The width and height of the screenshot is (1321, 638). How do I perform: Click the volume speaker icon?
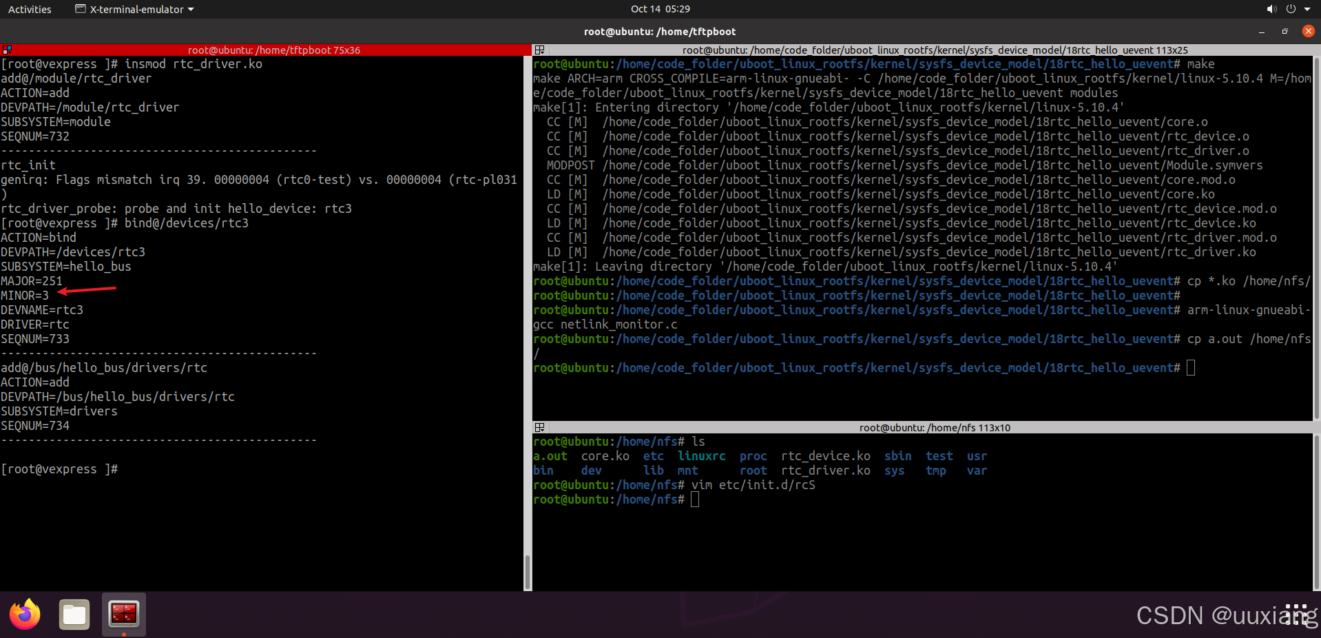(1271, 9)
